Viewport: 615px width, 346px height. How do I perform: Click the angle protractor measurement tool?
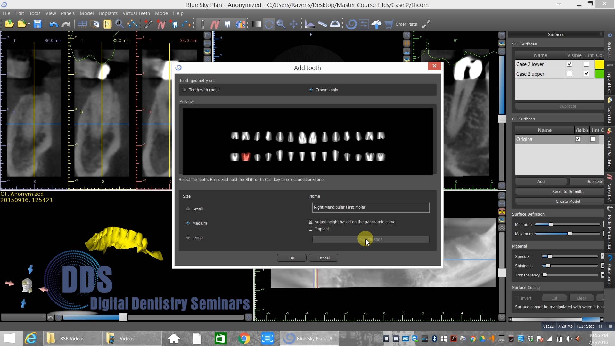pos(335,24)
